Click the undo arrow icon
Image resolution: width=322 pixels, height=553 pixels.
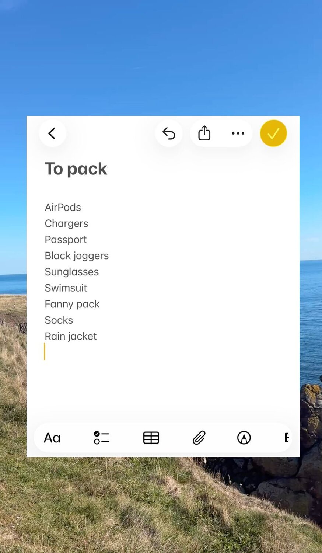point(169,133)
